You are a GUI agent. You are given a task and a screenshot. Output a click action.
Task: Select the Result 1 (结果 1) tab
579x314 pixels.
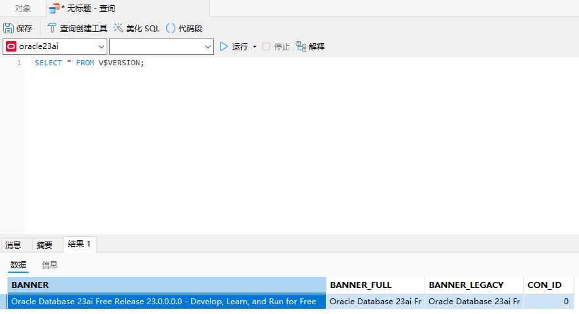(79, 244)
